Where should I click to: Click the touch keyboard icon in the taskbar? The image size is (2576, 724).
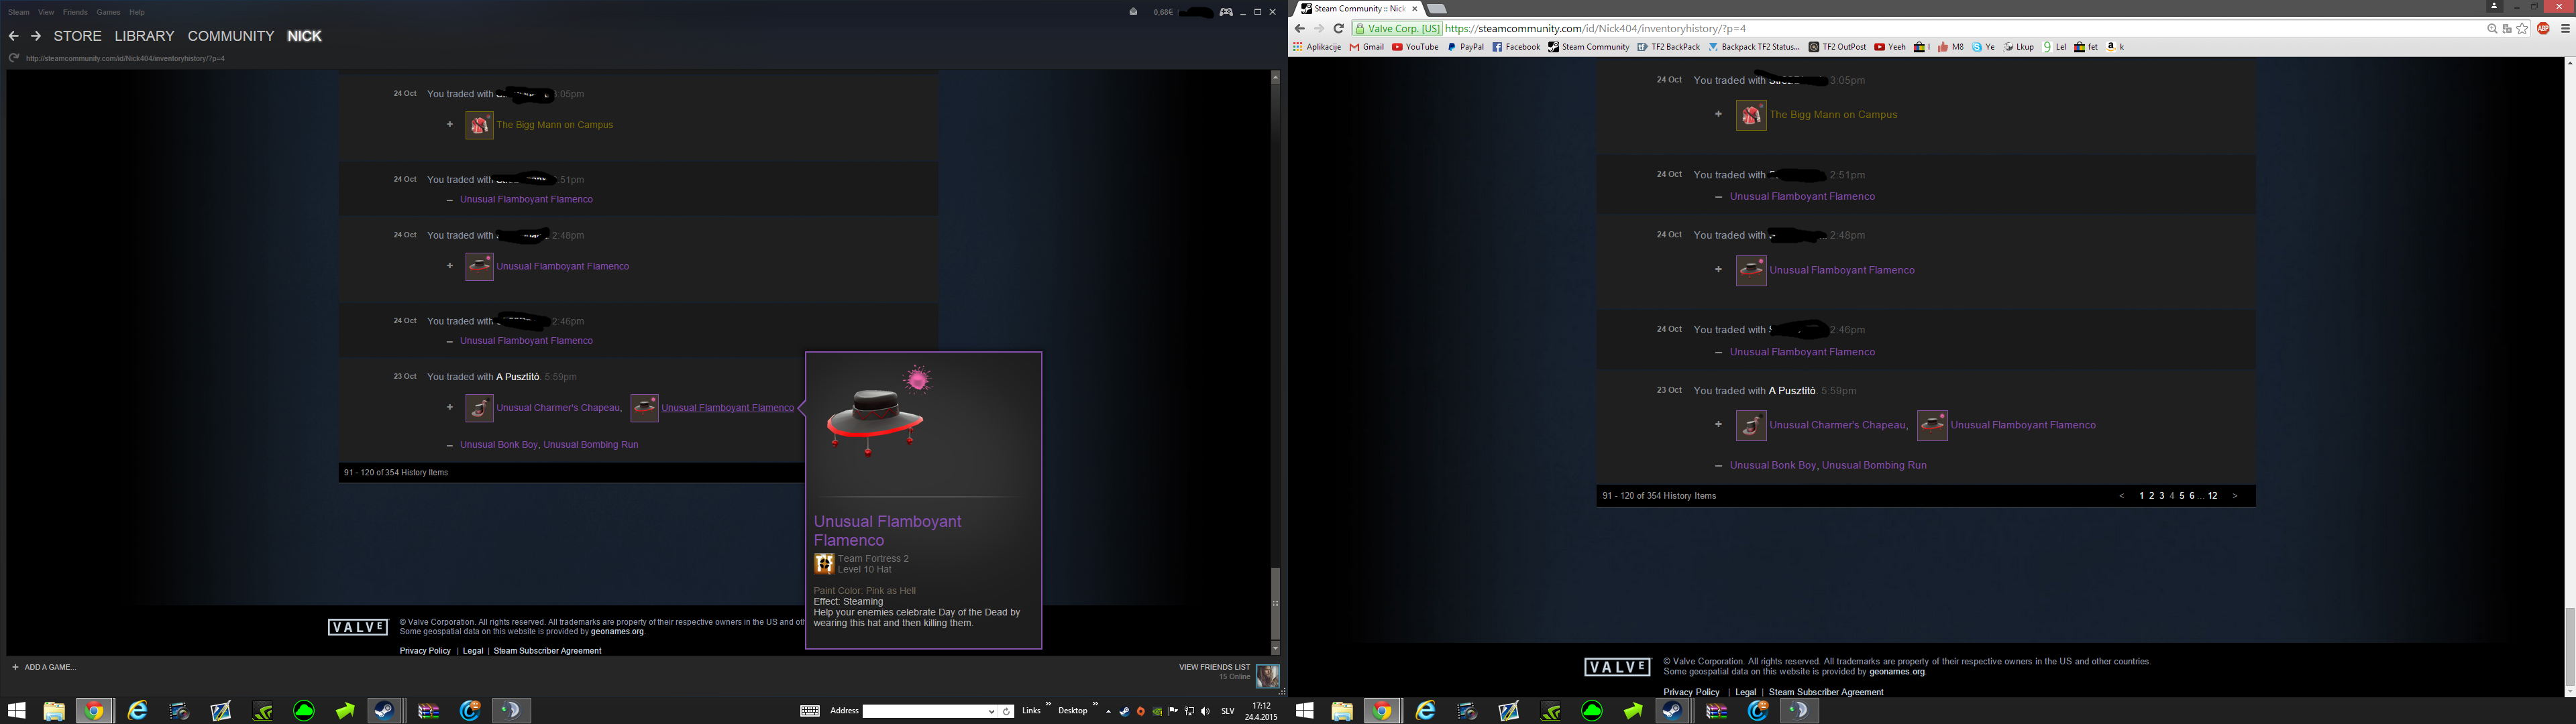click(x=810, y=711)
